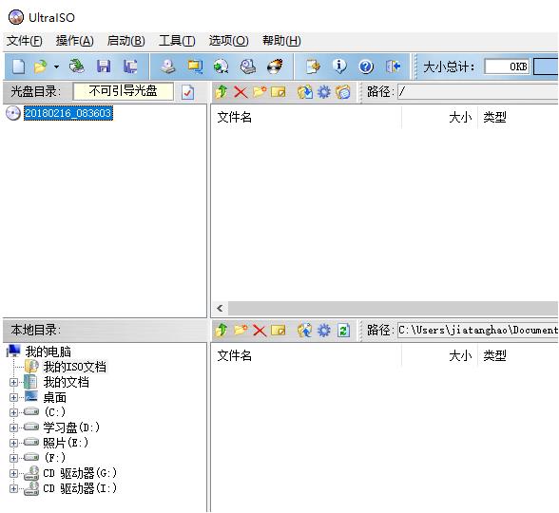Screen dimensions: 559x513
Task: Click the Save As icon next to Save
Action: point(130,66)
